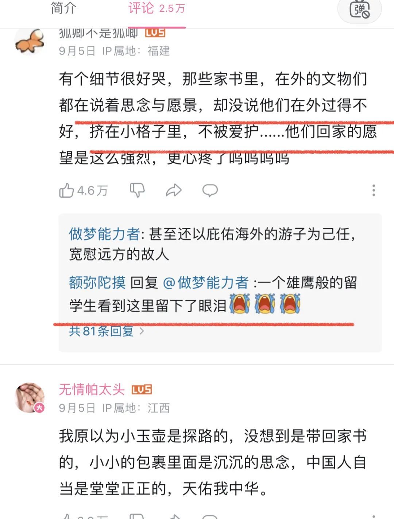Click the LV5 badge of first commenter

click(155, 33)
